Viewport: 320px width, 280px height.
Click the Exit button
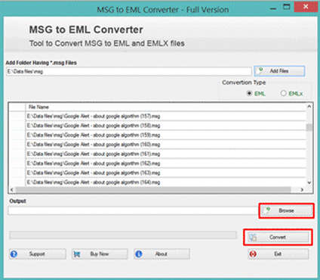(278, 254)
